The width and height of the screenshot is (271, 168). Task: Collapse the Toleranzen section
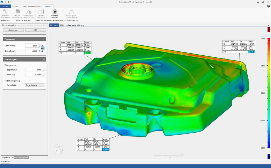coord(44,39)
